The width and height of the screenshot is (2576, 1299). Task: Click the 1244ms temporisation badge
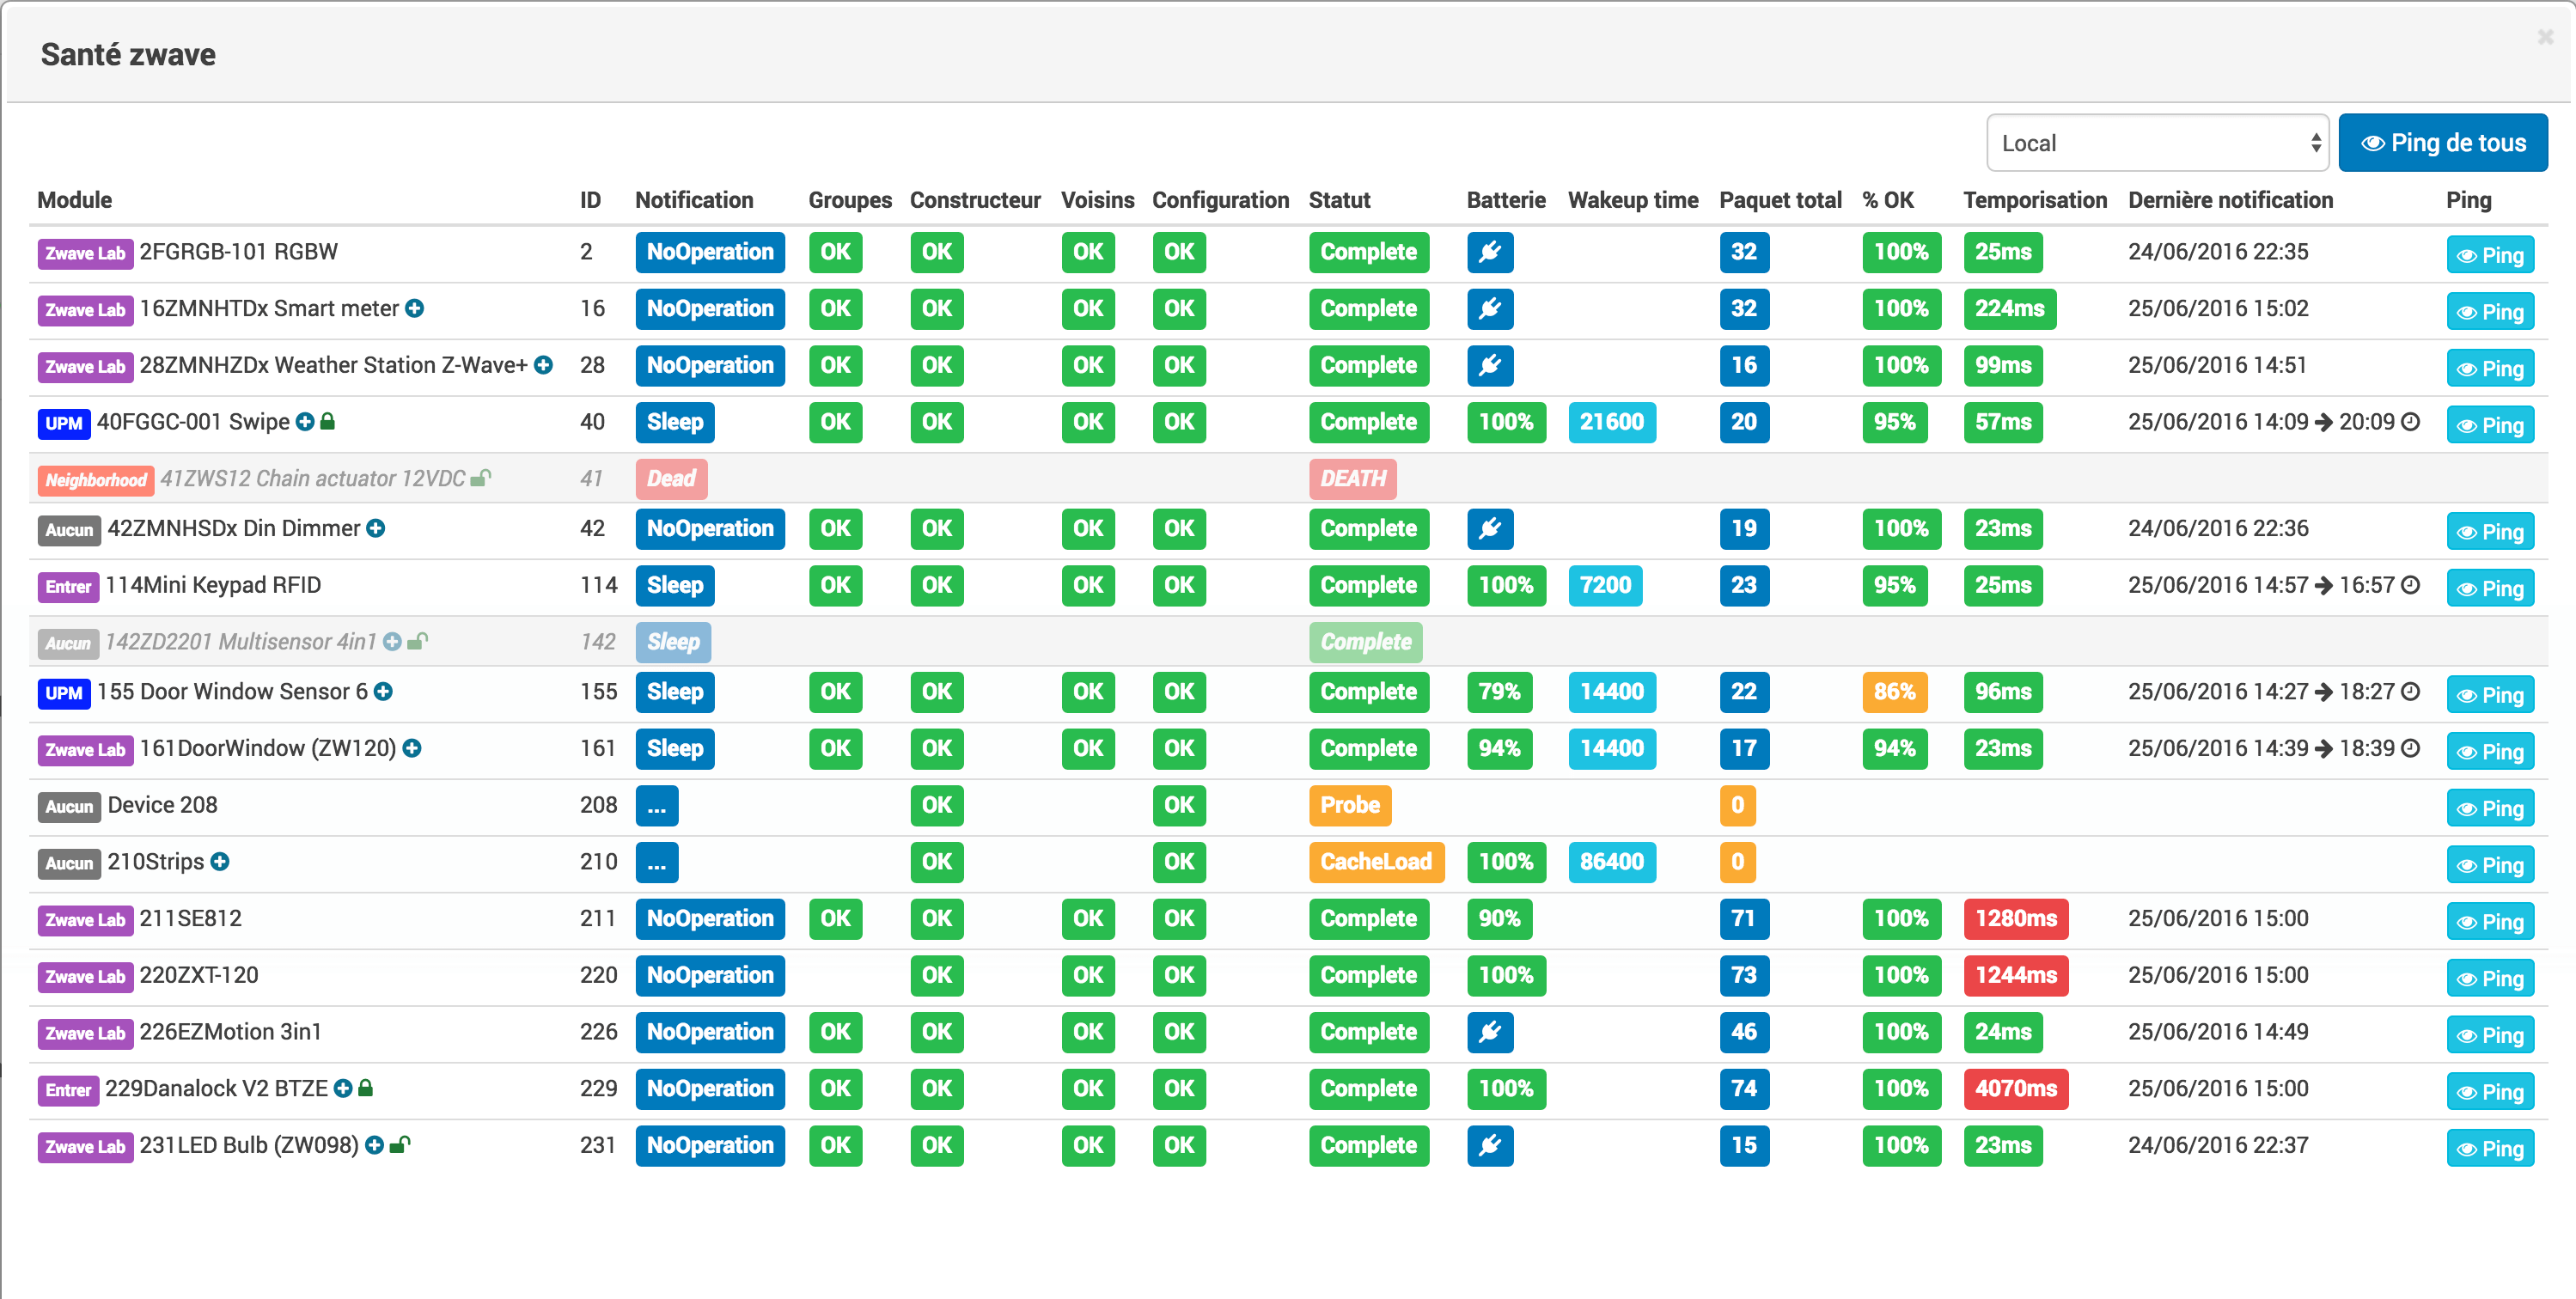(x=2015, y=976)
